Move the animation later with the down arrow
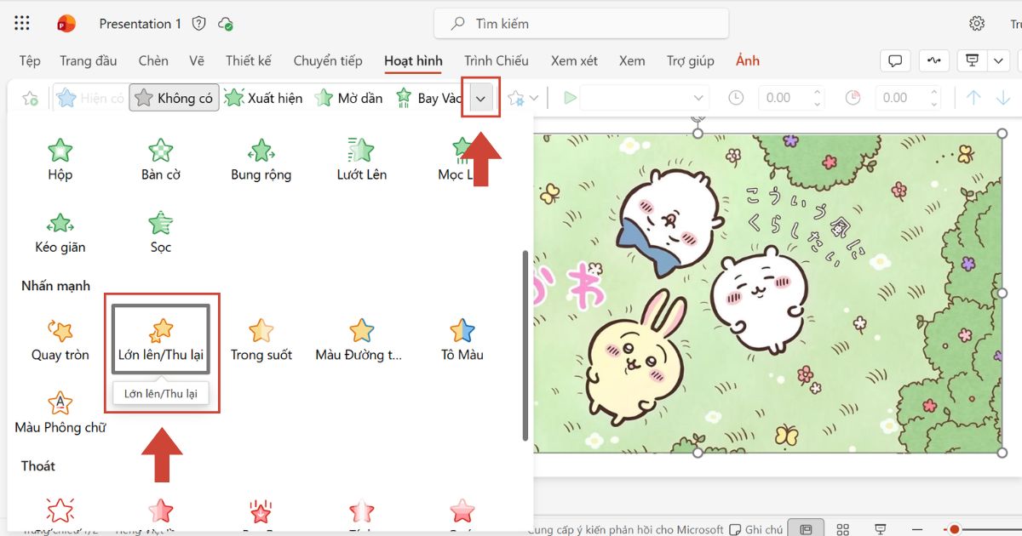The width and height of the screenshot is (1022, 536). (1003, 99)
